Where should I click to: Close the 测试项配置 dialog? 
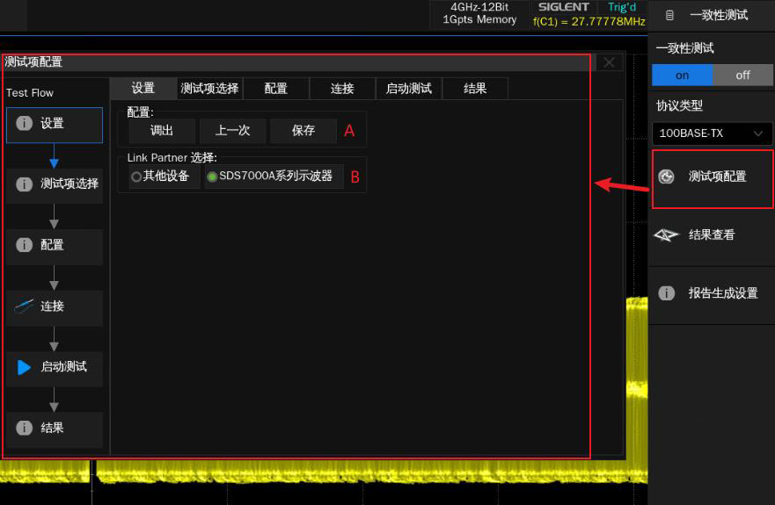[609, 62]
